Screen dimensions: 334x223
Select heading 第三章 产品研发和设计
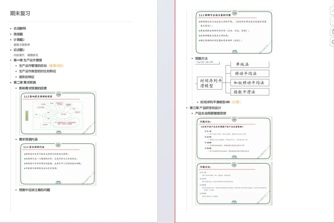point(205,108)
